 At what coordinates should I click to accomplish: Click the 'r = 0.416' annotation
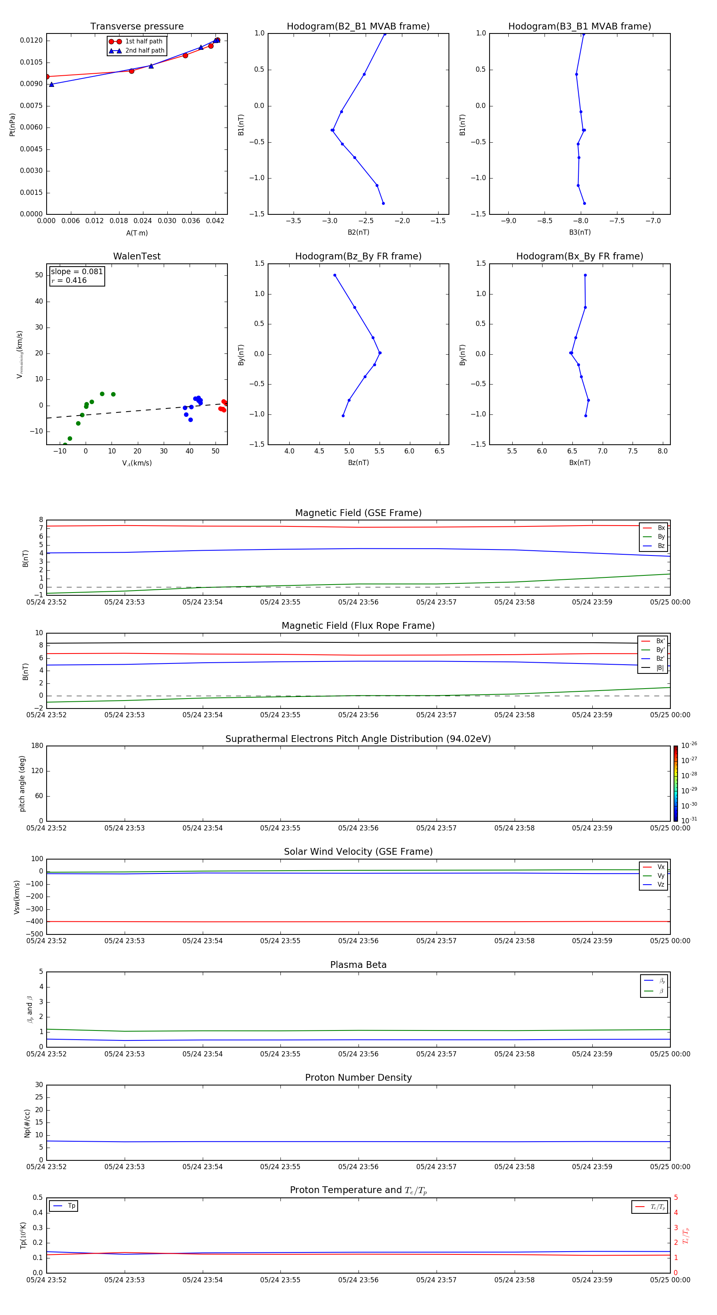[x=69, y=280]
